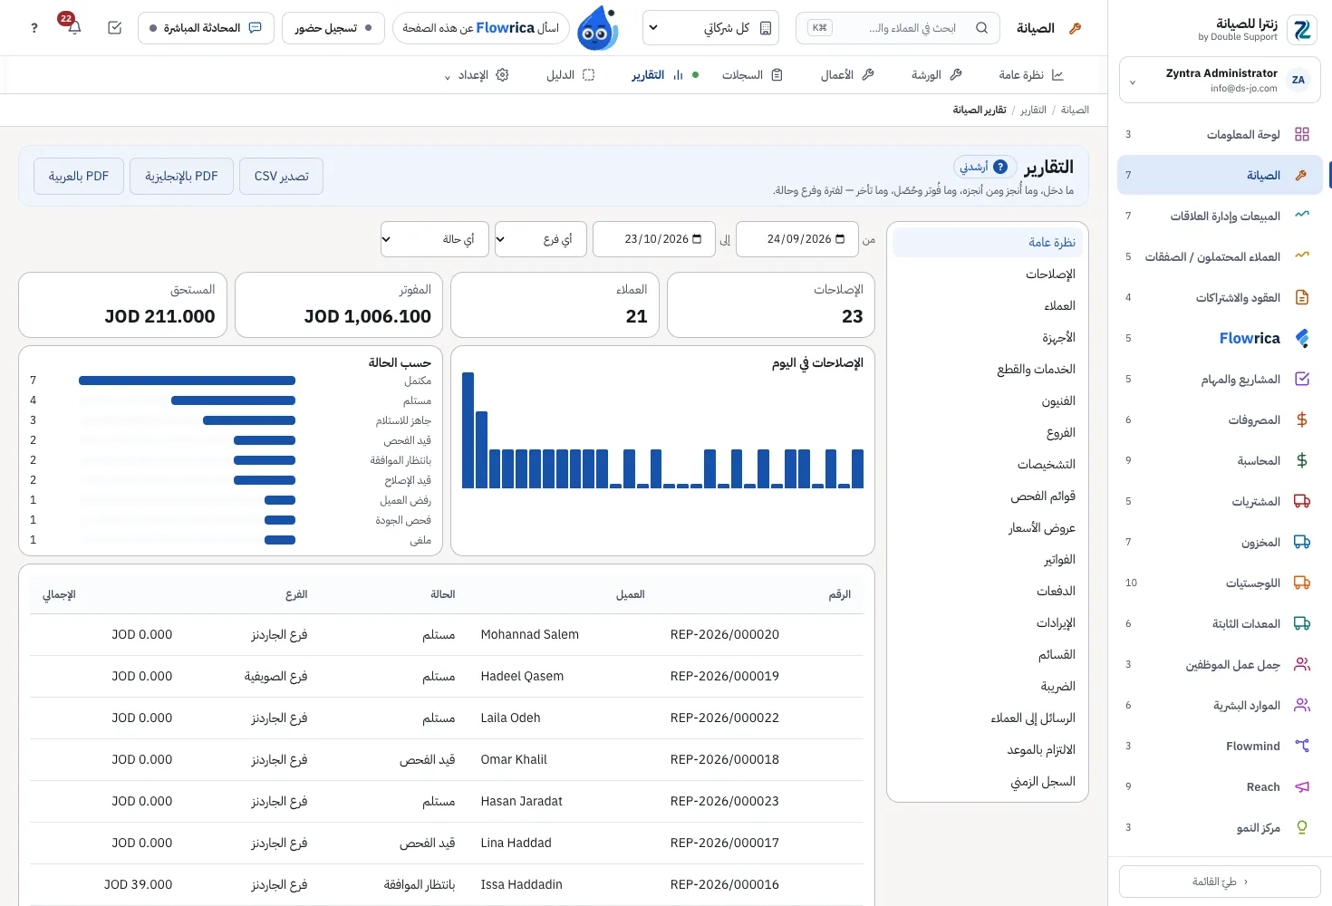Open المصروفات expenses in sidebar

click(1220, 419)
